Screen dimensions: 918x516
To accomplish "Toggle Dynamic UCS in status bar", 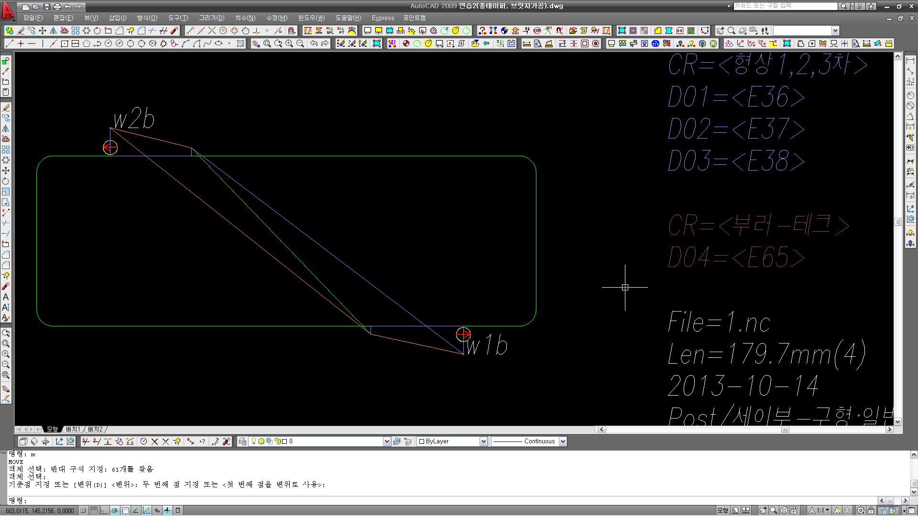I will point(146,510).
